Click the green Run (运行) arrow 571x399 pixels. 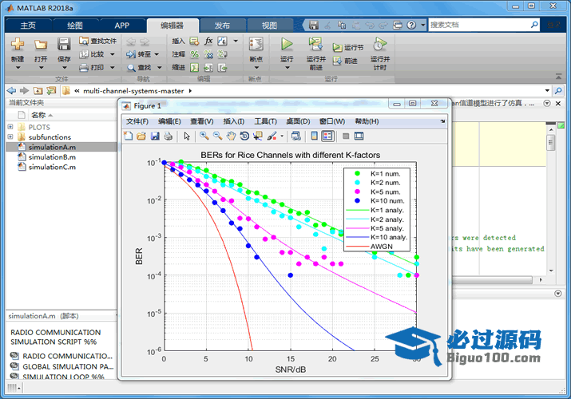(x=287, y=45)
